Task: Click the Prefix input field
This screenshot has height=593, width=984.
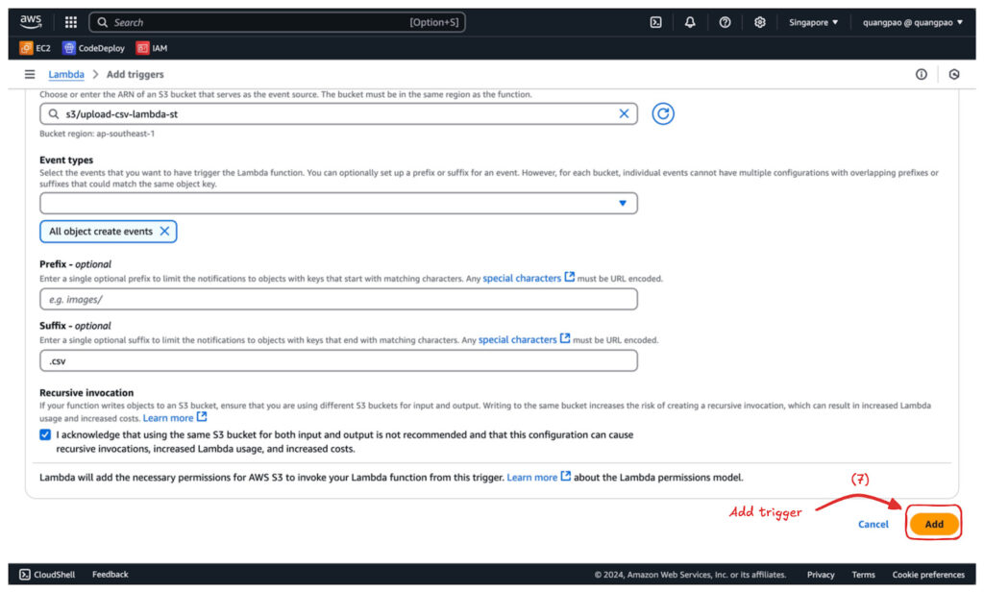Action: pos(338,299)
